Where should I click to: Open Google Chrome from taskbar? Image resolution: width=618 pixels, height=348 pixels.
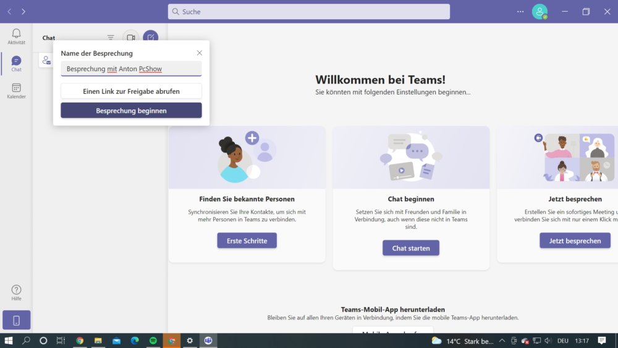pyautogui.click(x=80, y=341)
